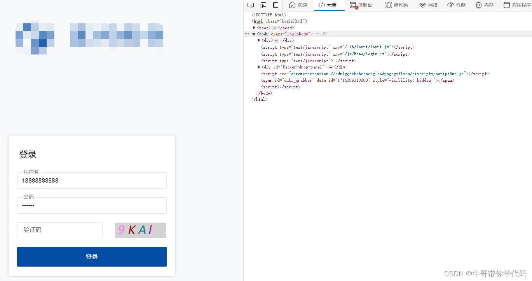Switch to the 性能 tab

(x=456, y=5)
